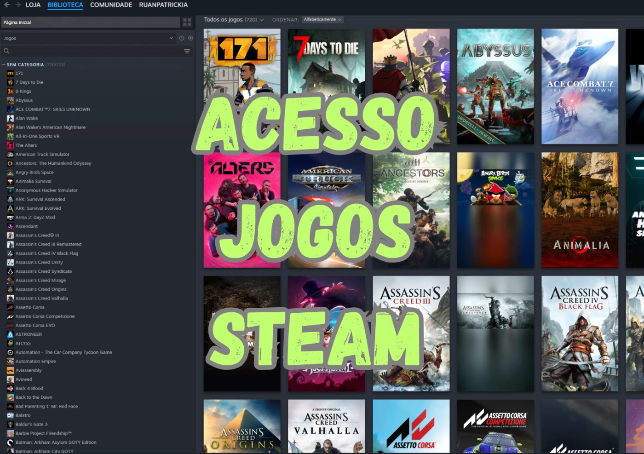644x454 pixels.
Task: Open the Alfabeticamente sort dropdown
Action: click(x=322, y=20)
